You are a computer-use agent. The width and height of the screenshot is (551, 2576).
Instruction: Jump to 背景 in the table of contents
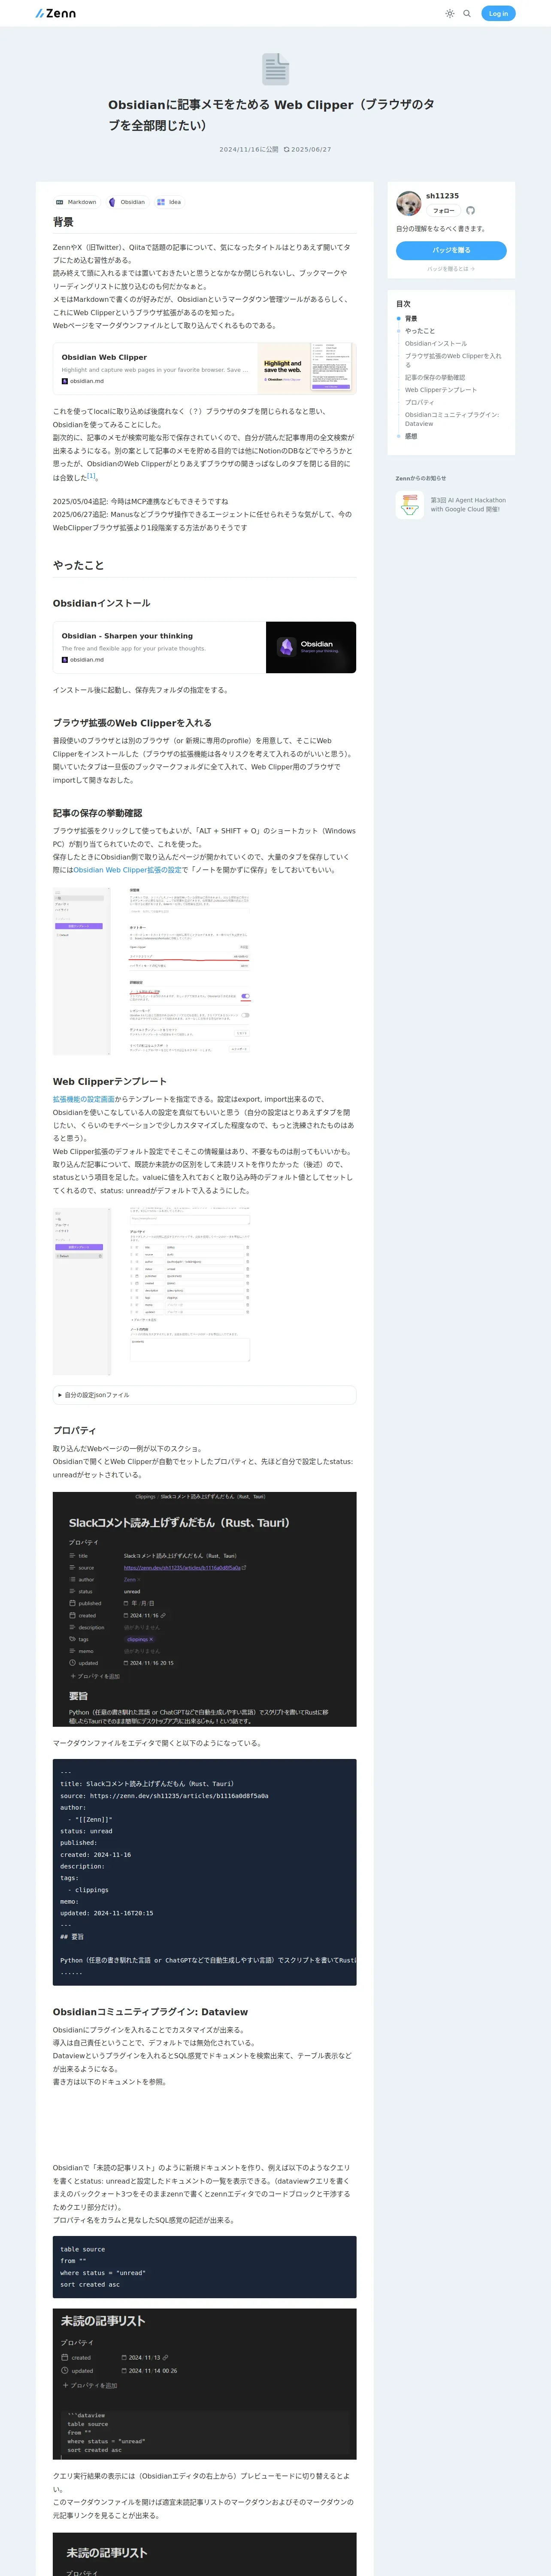click(411, 318)
